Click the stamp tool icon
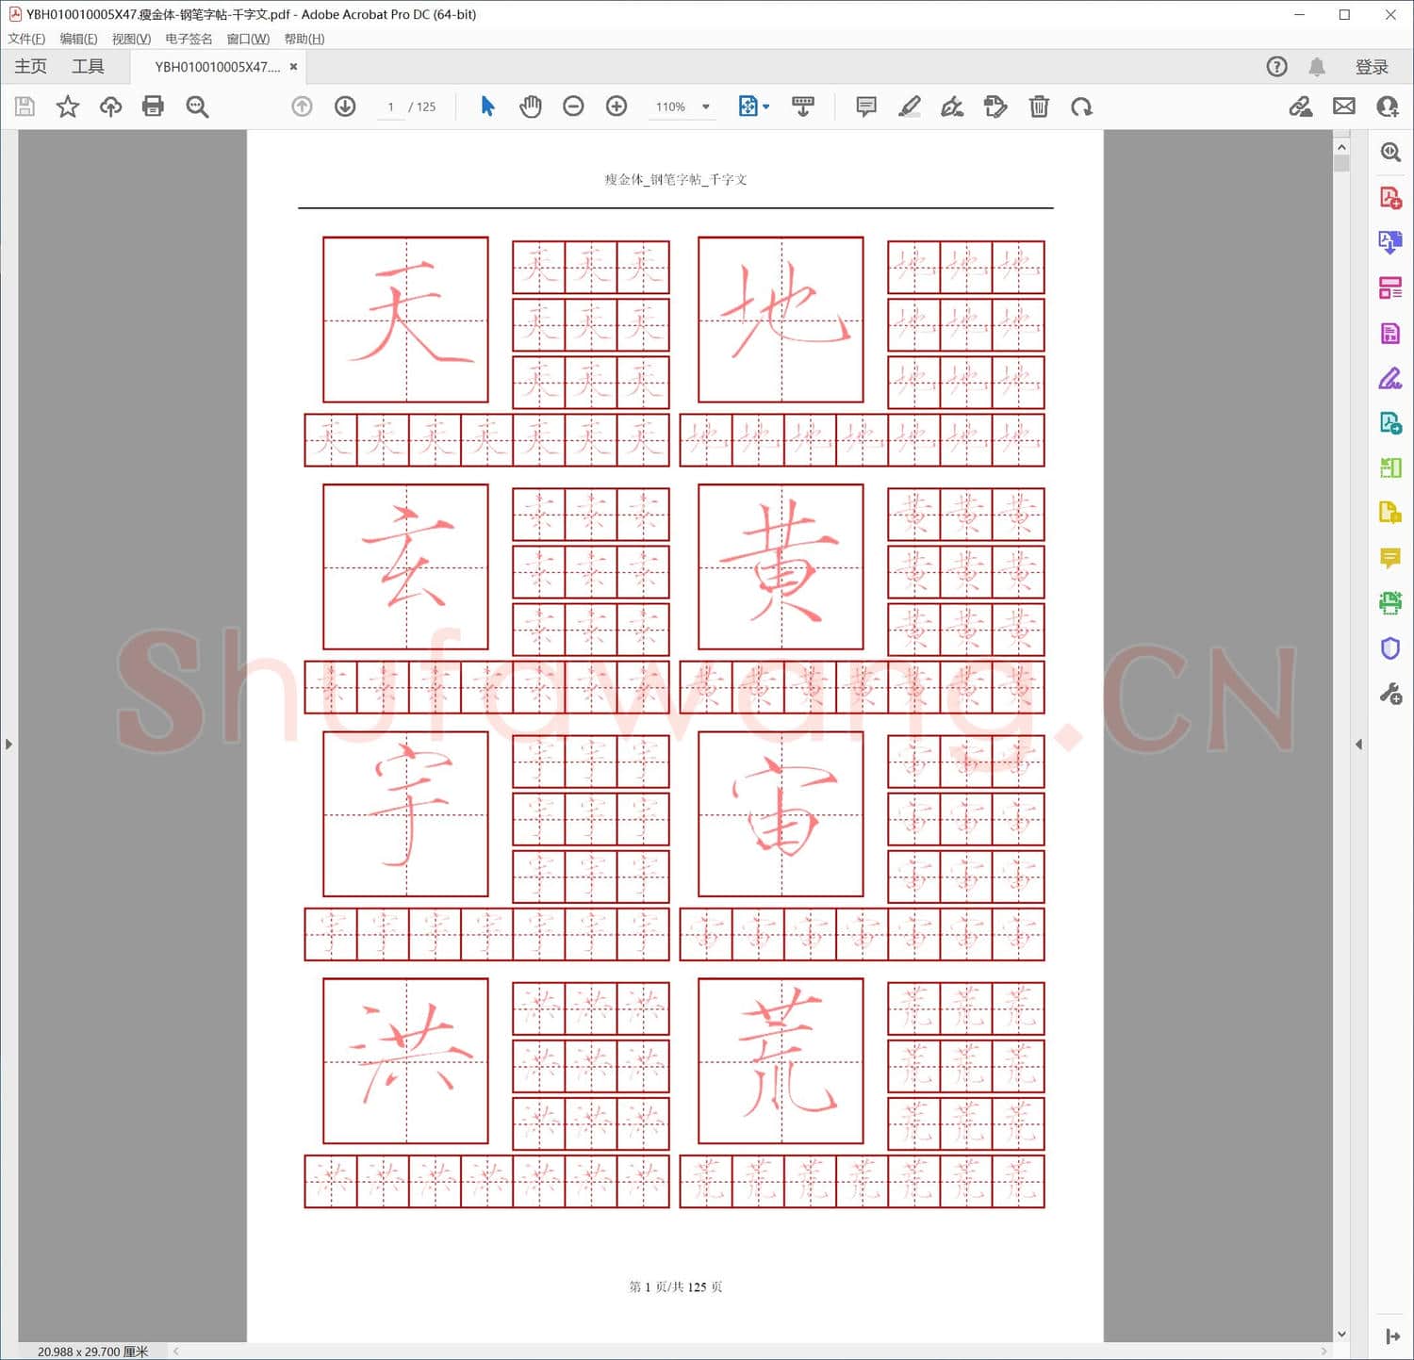Viewport: 1414px width, 1360px height. [x=995, y=107]
